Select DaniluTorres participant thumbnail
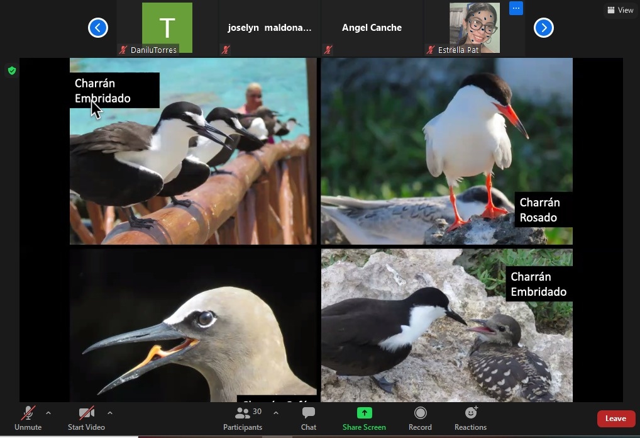640x438 pixels. (x=167, y=28)
